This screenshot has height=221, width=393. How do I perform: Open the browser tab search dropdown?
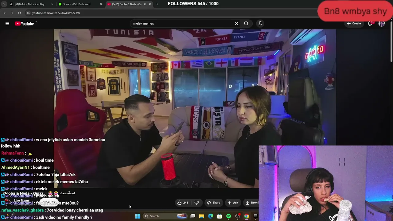click(x=4, y=4)
